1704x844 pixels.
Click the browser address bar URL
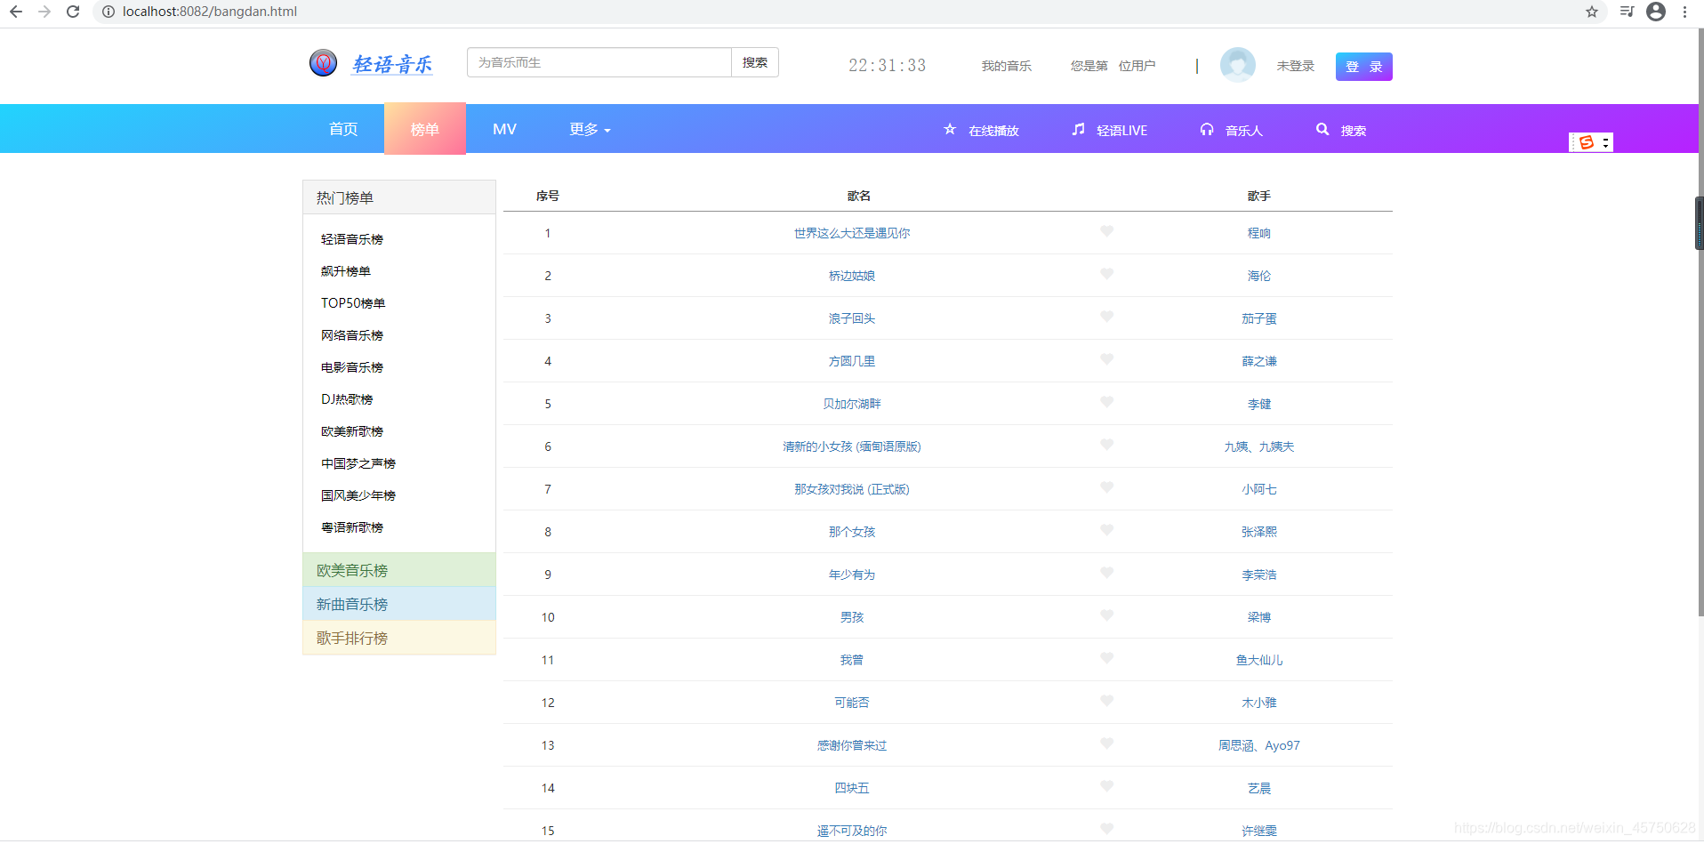(x=210, y=12)
